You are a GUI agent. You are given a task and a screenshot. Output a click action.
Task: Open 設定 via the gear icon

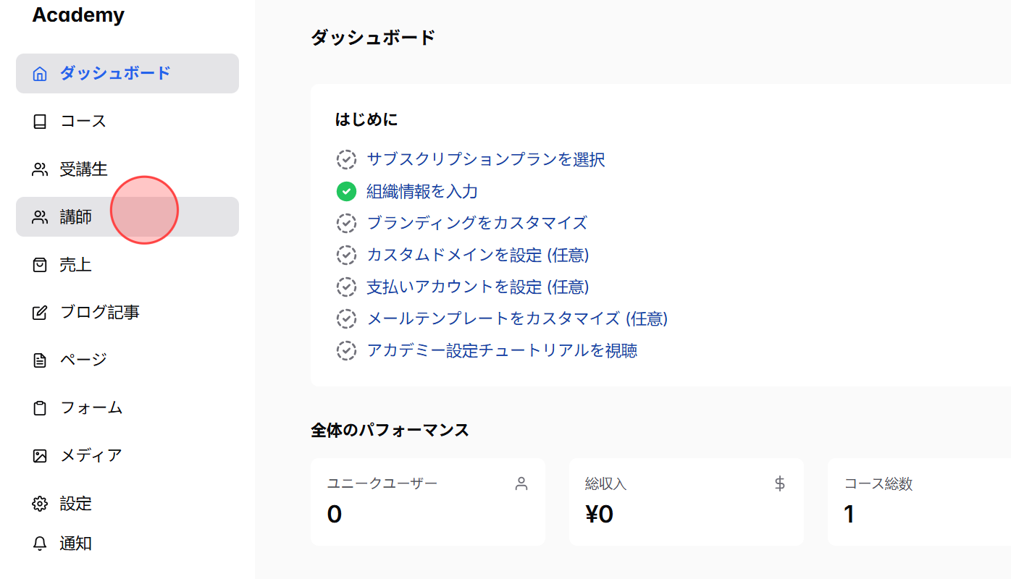(40, 503)
